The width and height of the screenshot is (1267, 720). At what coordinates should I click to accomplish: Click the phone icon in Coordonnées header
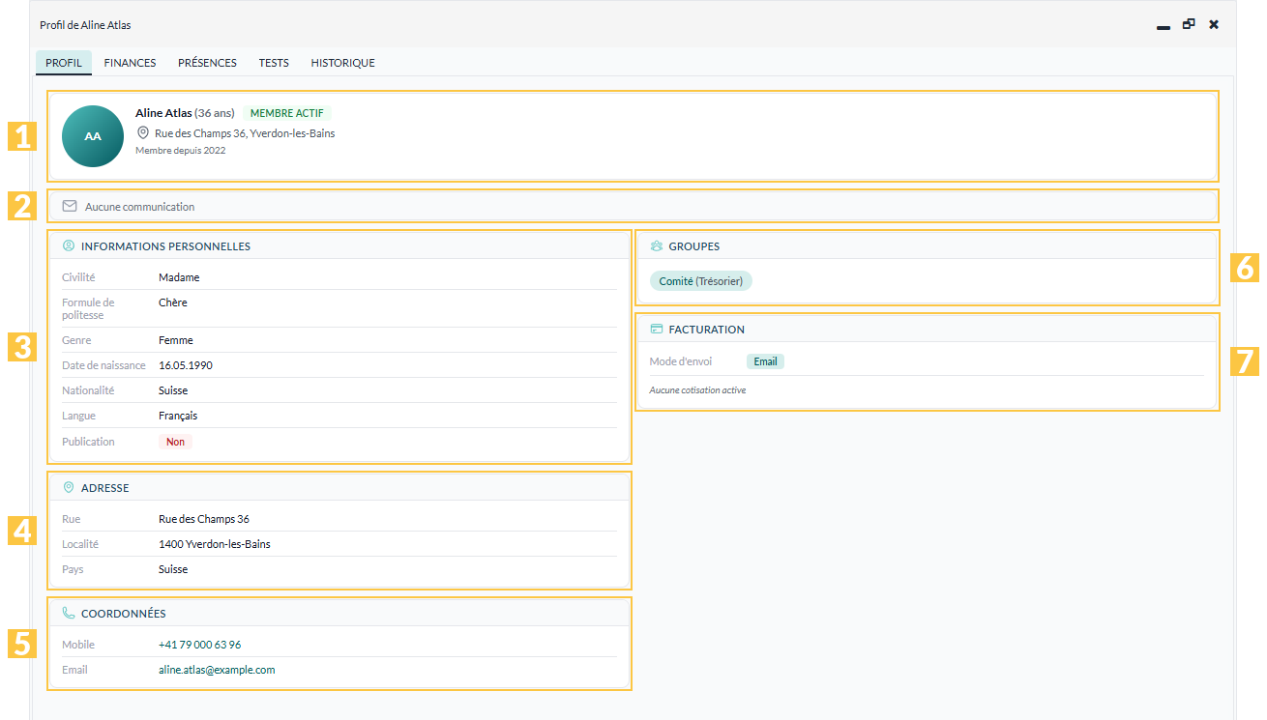(x=69, y=613)
